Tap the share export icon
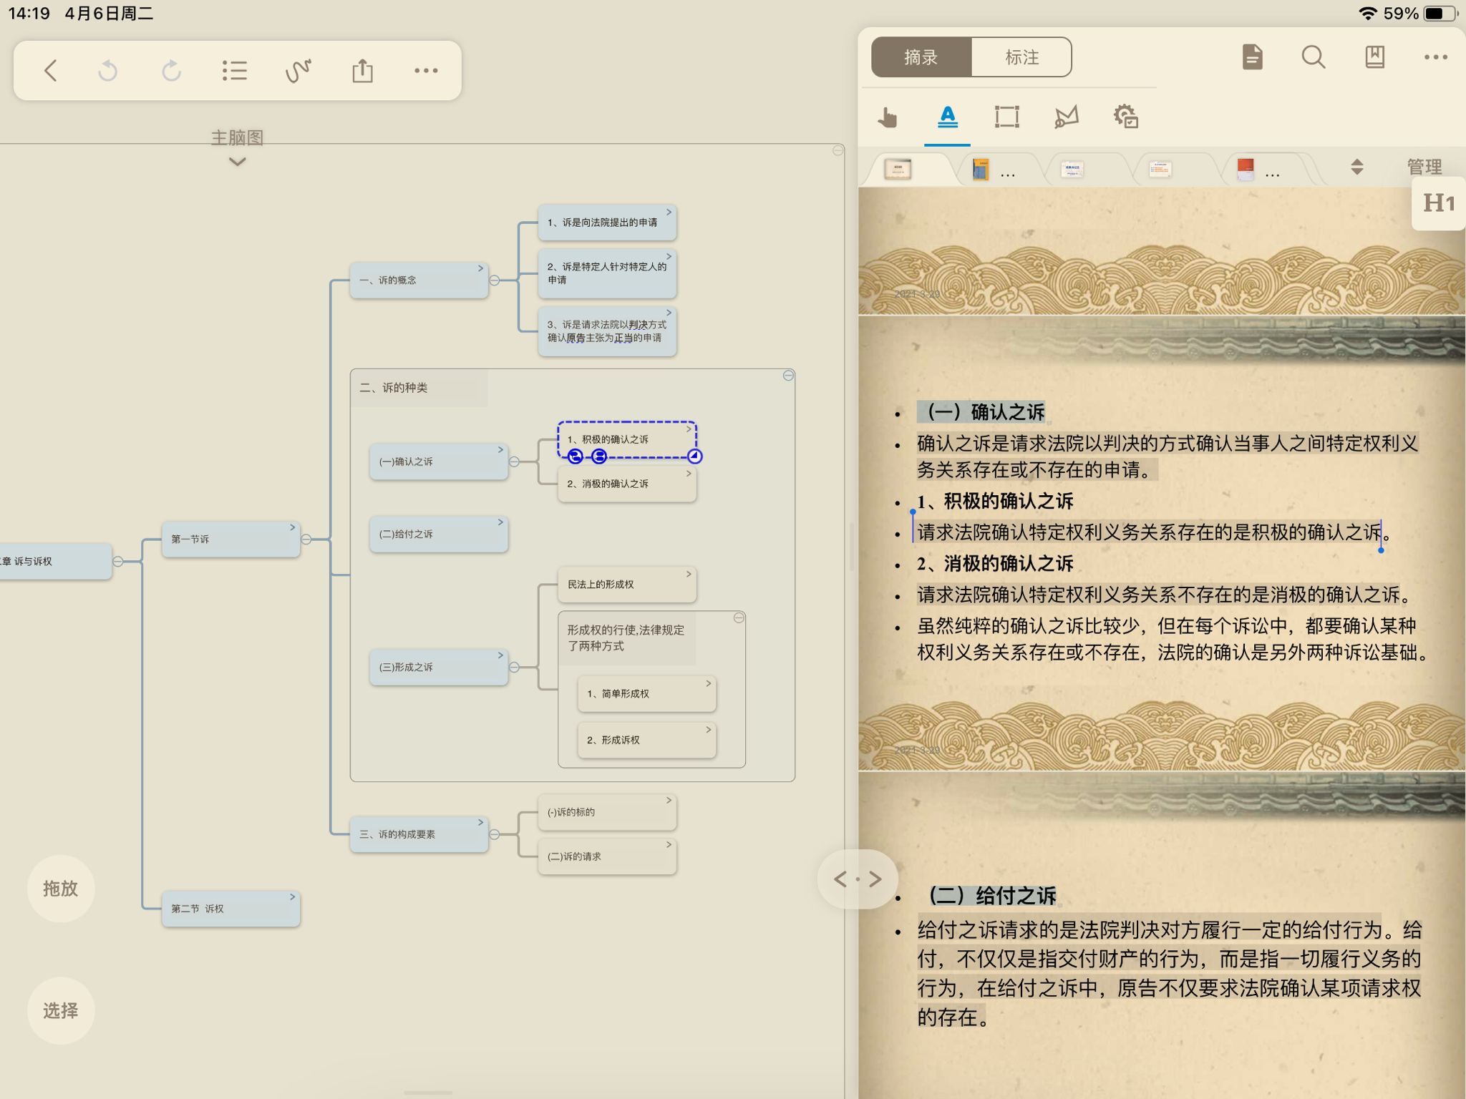Image resolution: width=1466 pixels, height=1099 pixels. [x=362, y=71]
